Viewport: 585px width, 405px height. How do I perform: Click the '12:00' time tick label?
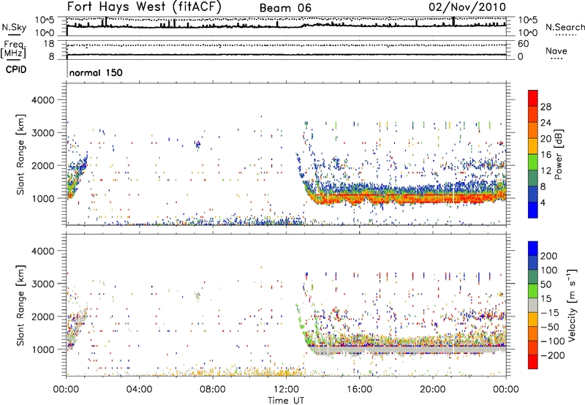click(286, 390)
